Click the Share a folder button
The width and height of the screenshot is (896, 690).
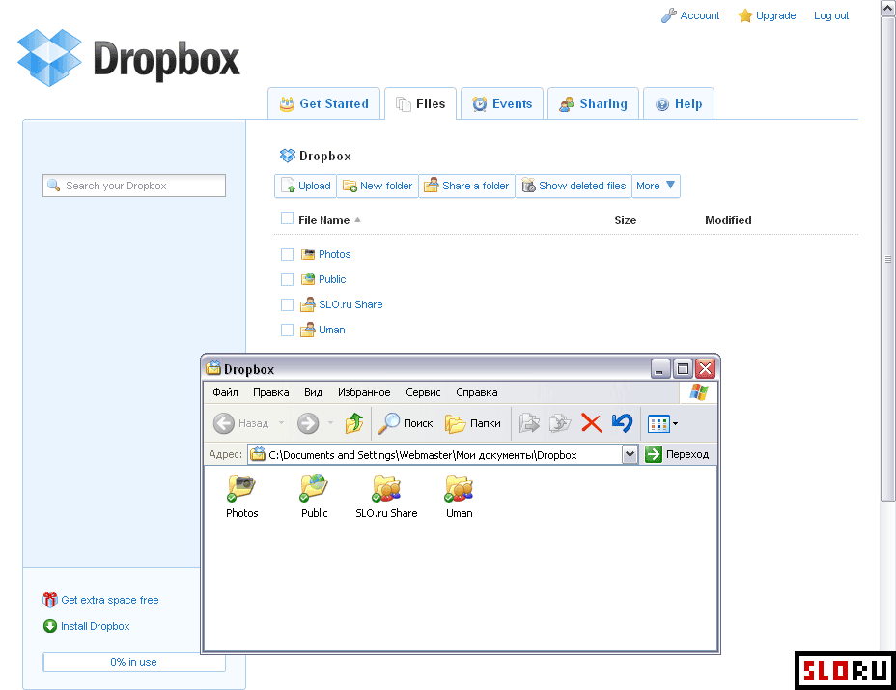coord(467,186)
